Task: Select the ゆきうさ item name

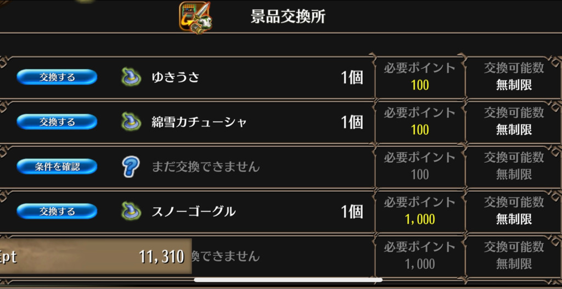Action: point(175,77)
